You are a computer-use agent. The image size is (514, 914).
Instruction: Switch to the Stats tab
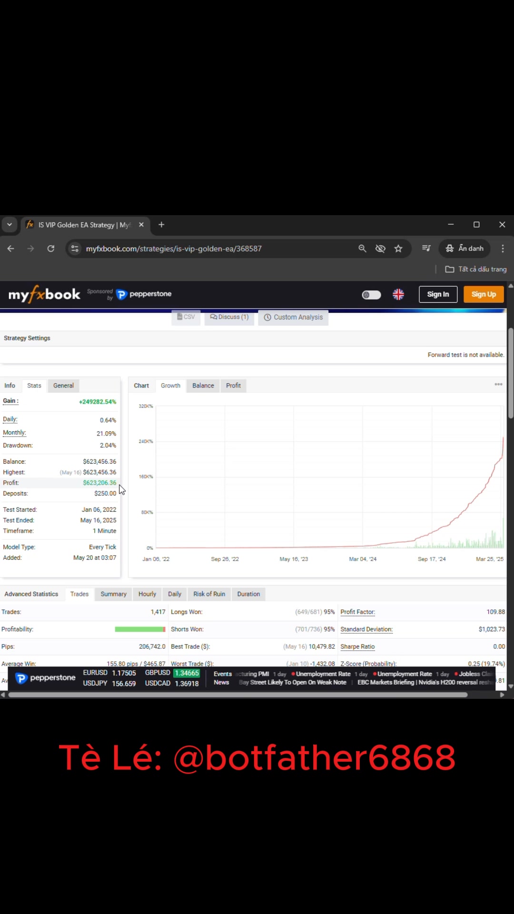pos(34,386)
